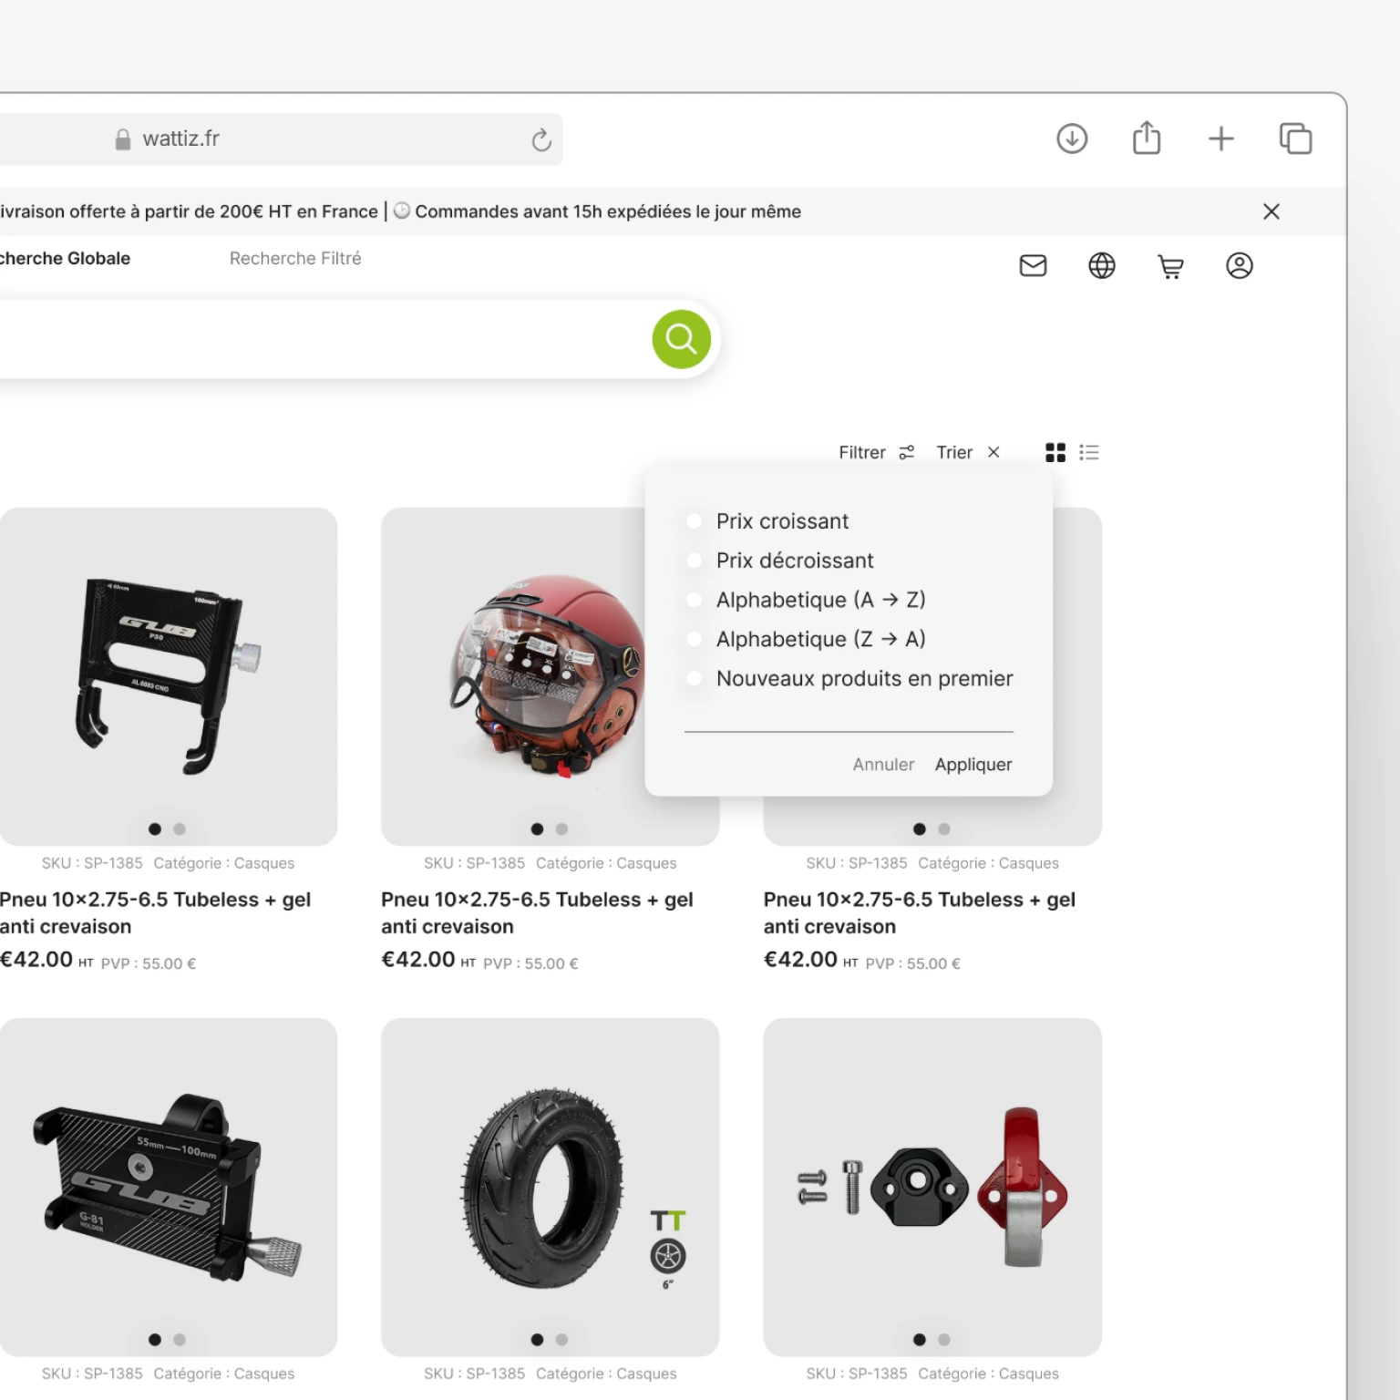The image size is (1400, 1400).
Task: Open the shopping cart icon
Action: [x=1170, y=266]
